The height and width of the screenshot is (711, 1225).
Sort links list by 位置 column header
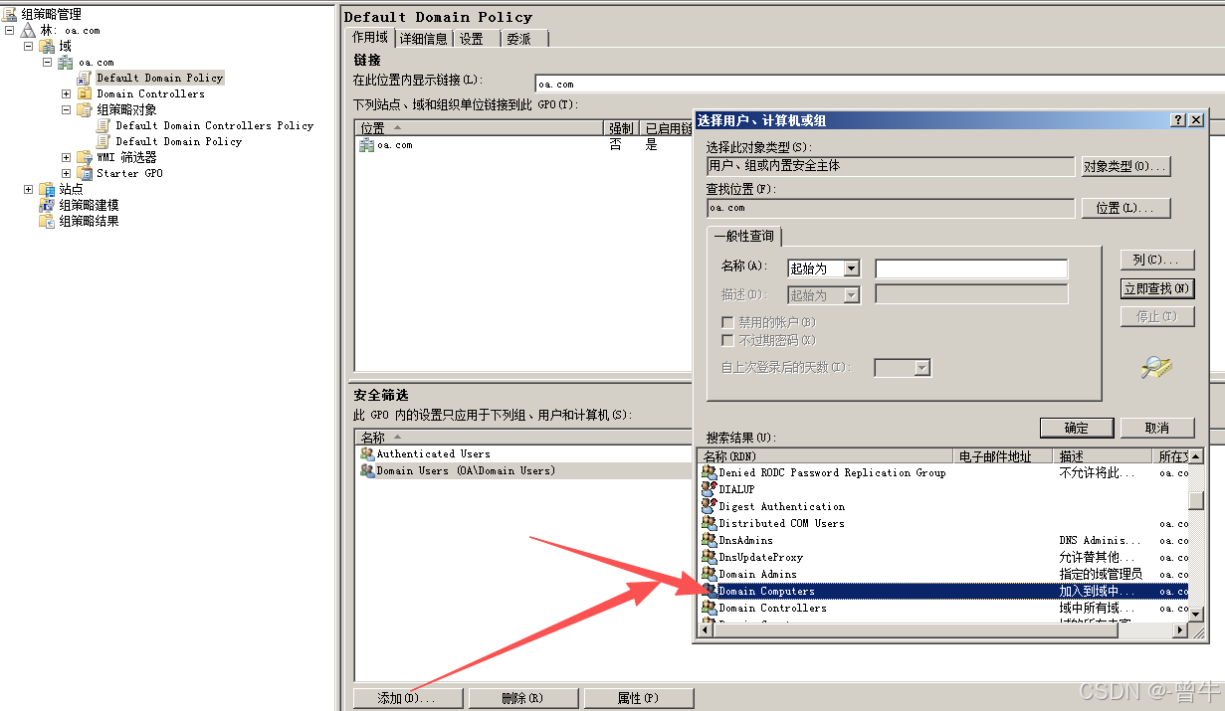tap(480, 128)
